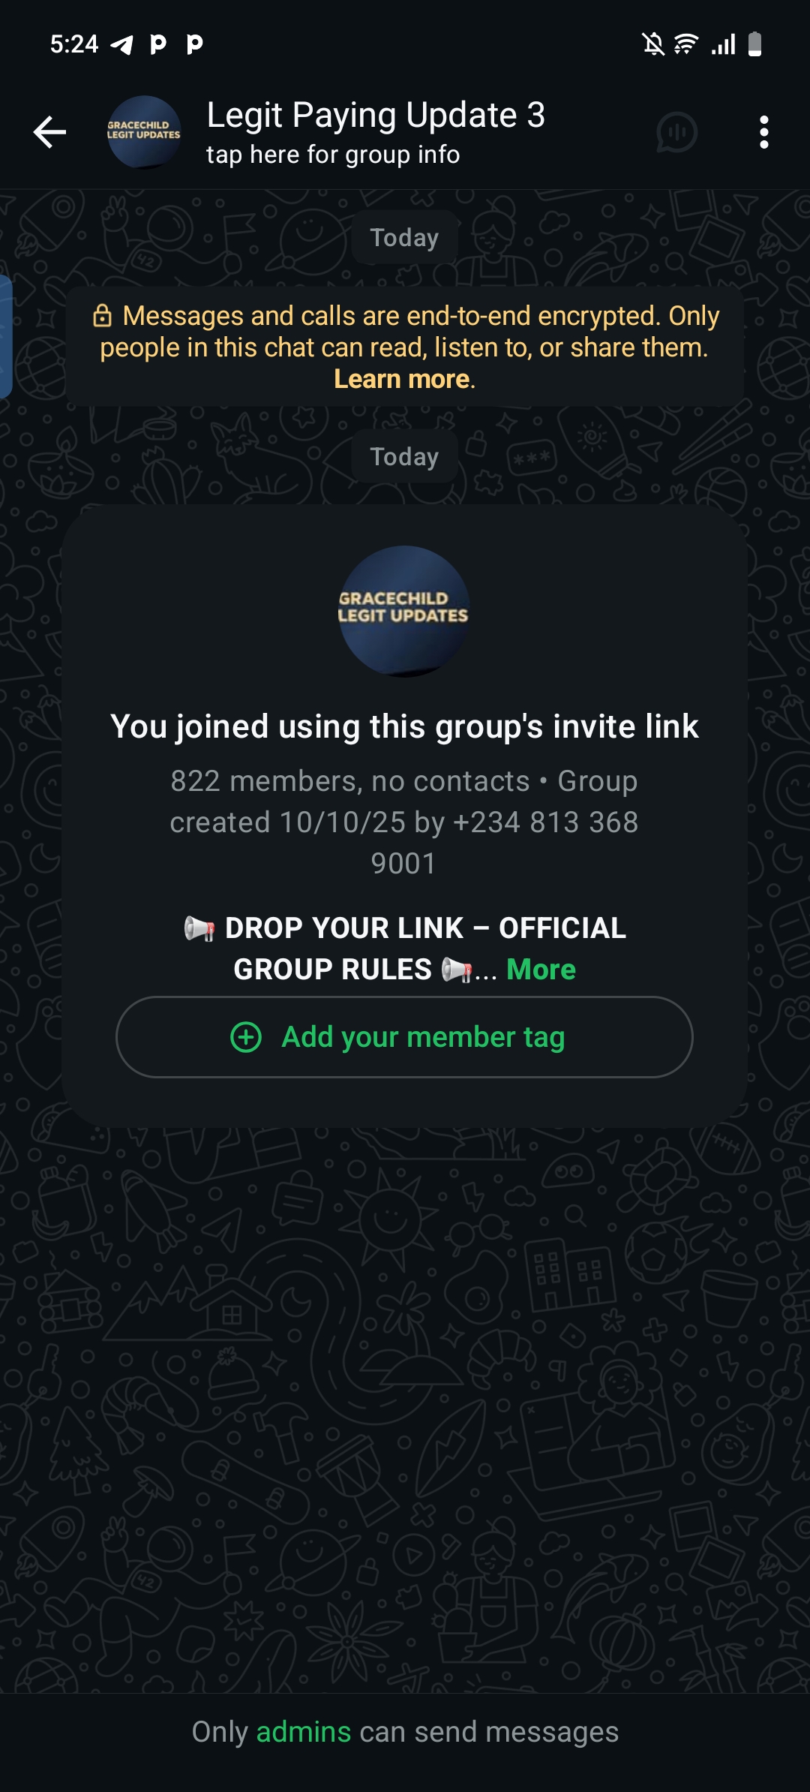Screen dimensions: 810x1792
Task: Click the lock icon in encryption notice
Action: (x=102, y=316)
